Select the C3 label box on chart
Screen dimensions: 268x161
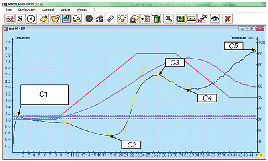tap(174, 63)
